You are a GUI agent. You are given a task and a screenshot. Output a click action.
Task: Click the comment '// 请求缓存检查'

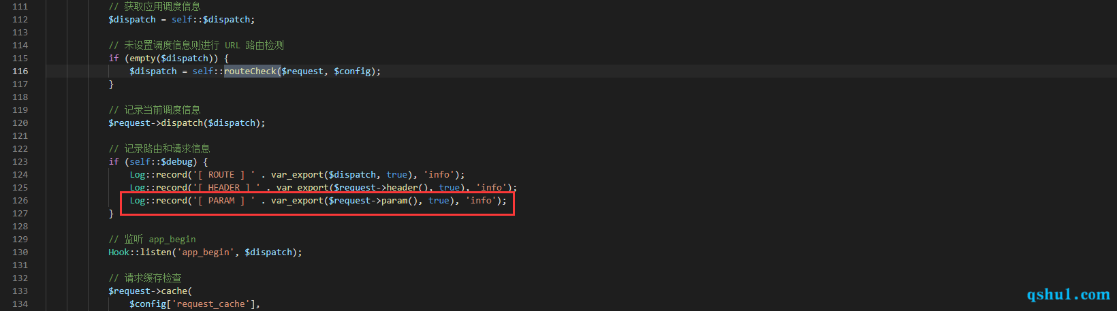point(145,278)
